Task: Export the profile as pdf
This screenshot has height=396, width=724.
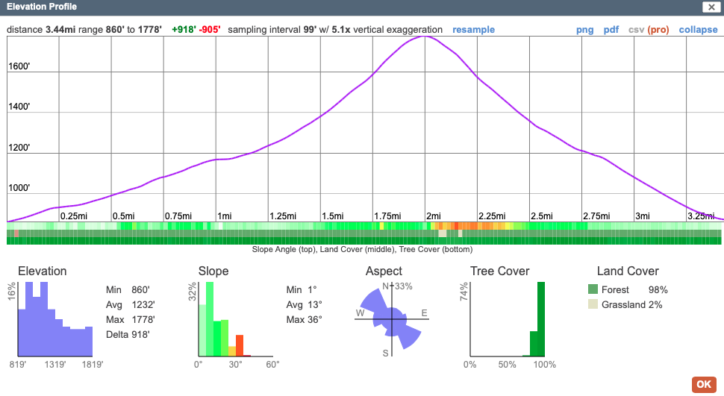Action: click(x=611, y=30)
